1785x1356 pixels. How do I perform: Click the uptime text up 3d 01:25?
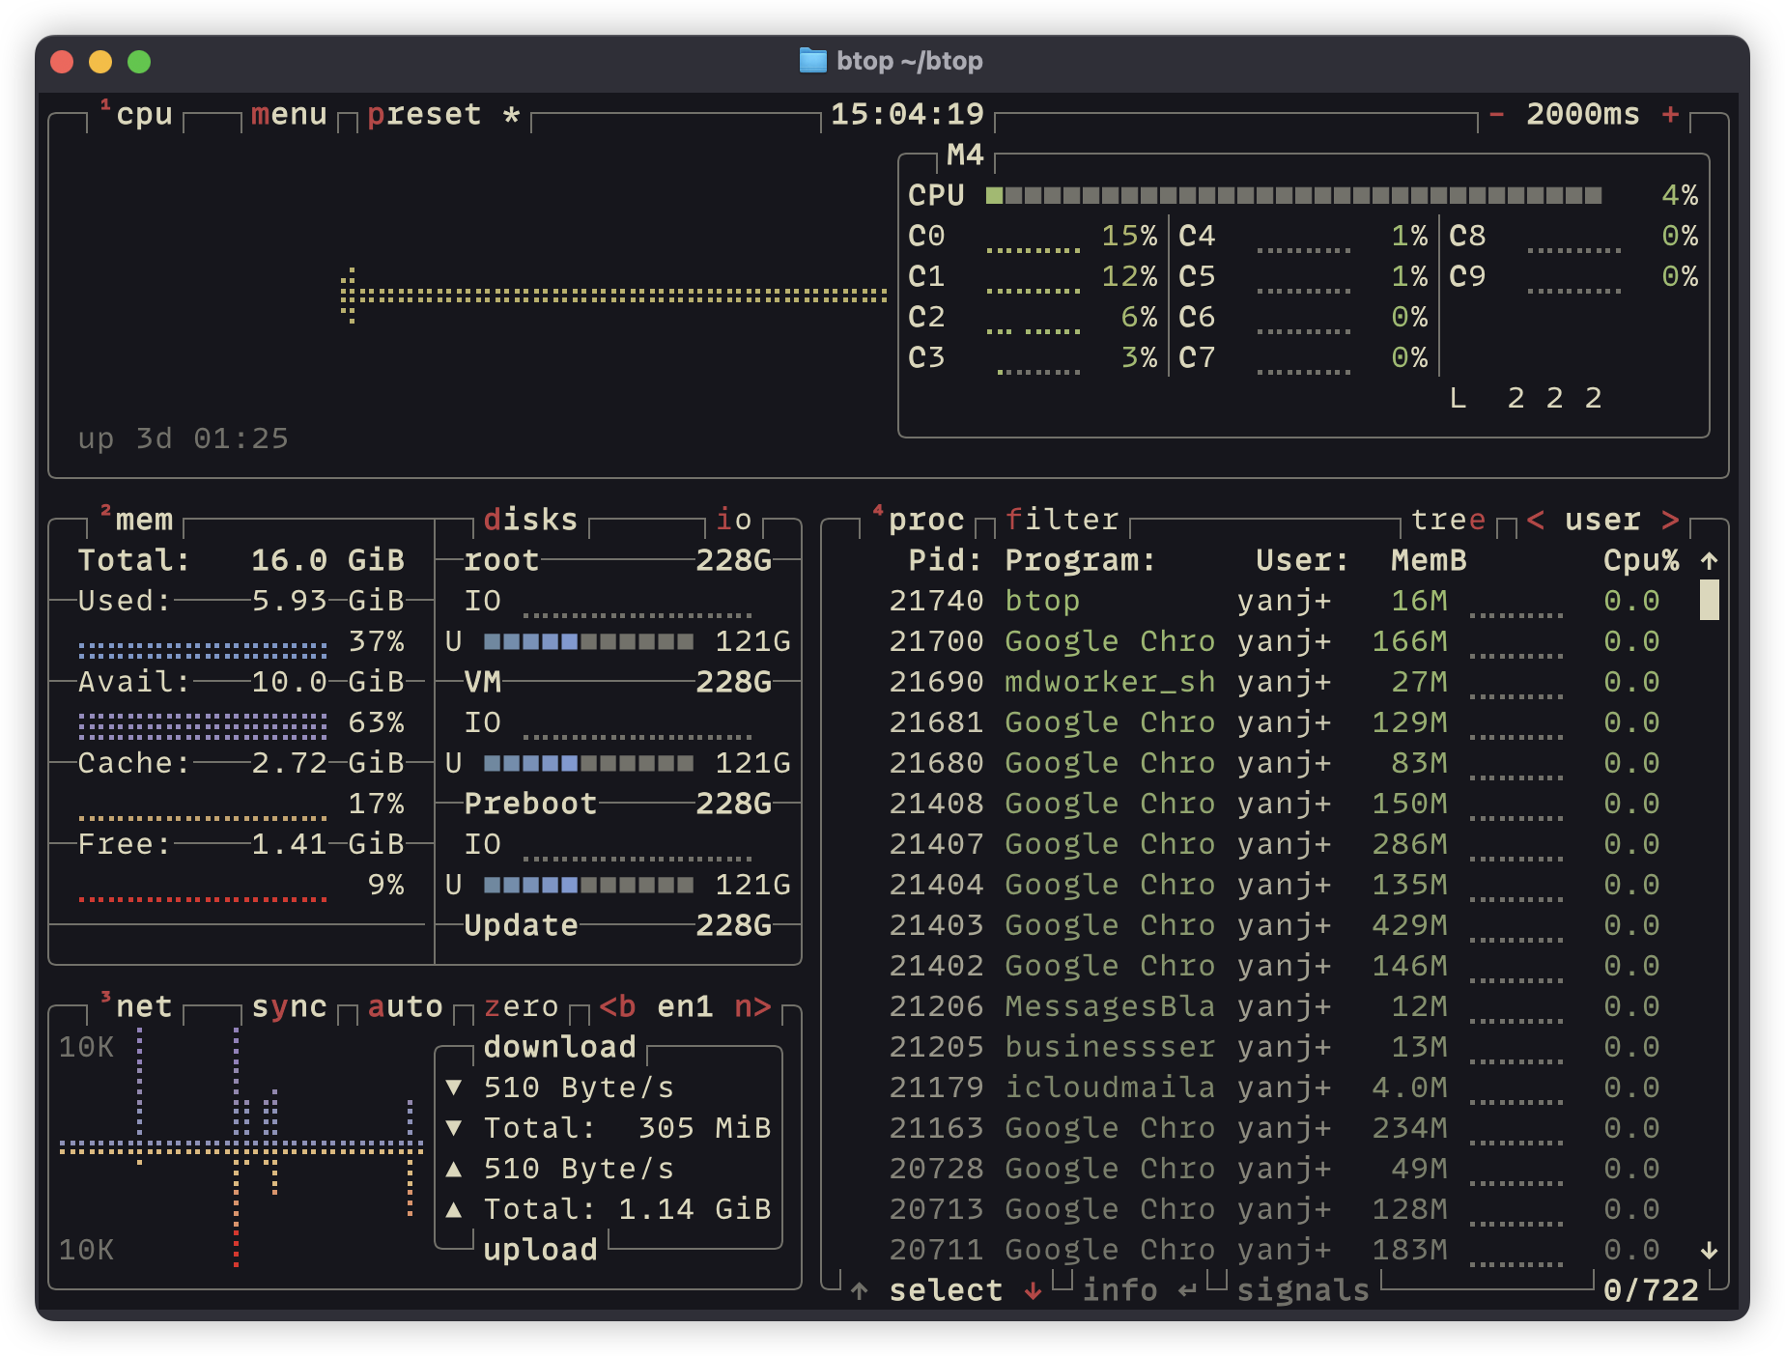click(x=183, y=439)
